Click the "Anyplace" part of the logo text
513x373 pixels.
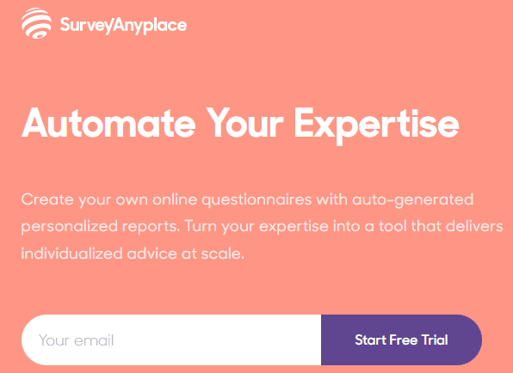click(150, 26)
